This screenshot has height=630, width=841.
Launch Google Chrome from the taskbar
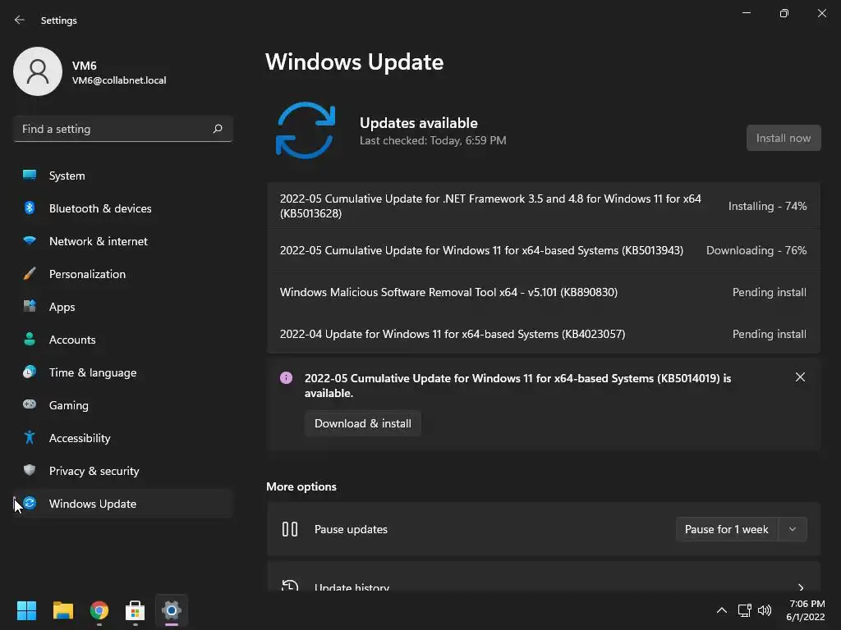click(99, 610)
